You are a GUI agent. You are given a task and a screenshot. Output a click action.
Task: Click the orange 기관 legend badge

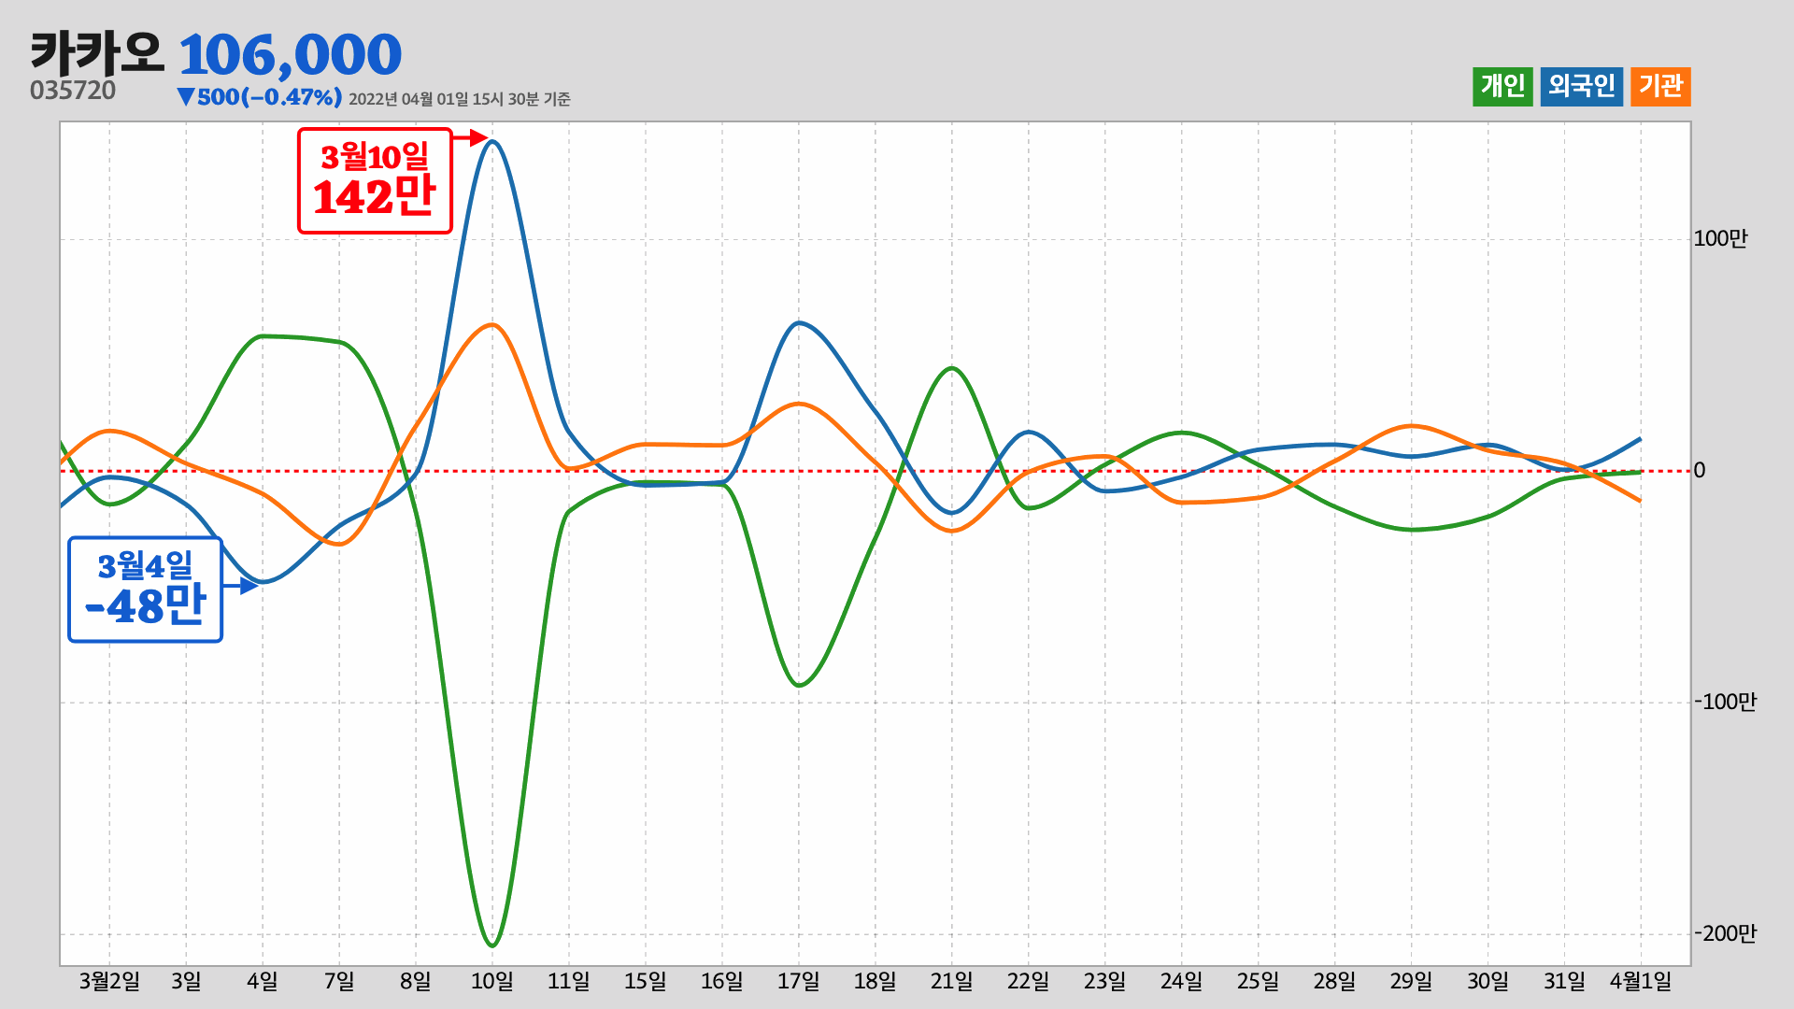[1660, 87]
